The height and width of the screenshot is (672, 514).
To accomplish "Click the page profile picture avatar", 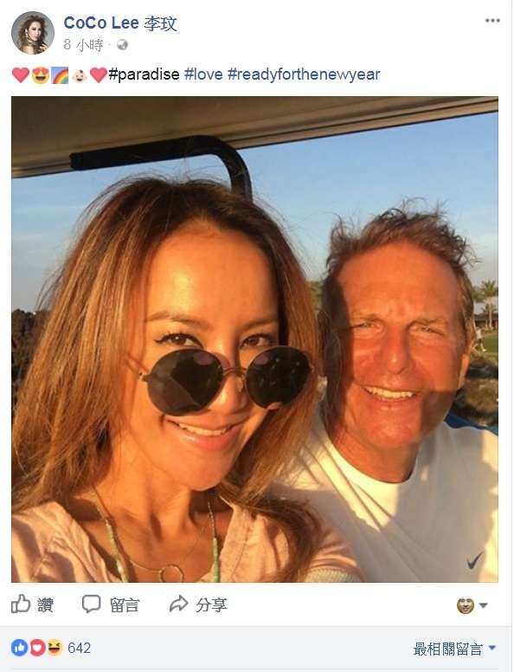I will coord(33,33).
